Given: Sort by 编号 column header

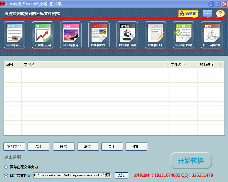Looking at the screenshot, I should [13, 65].
